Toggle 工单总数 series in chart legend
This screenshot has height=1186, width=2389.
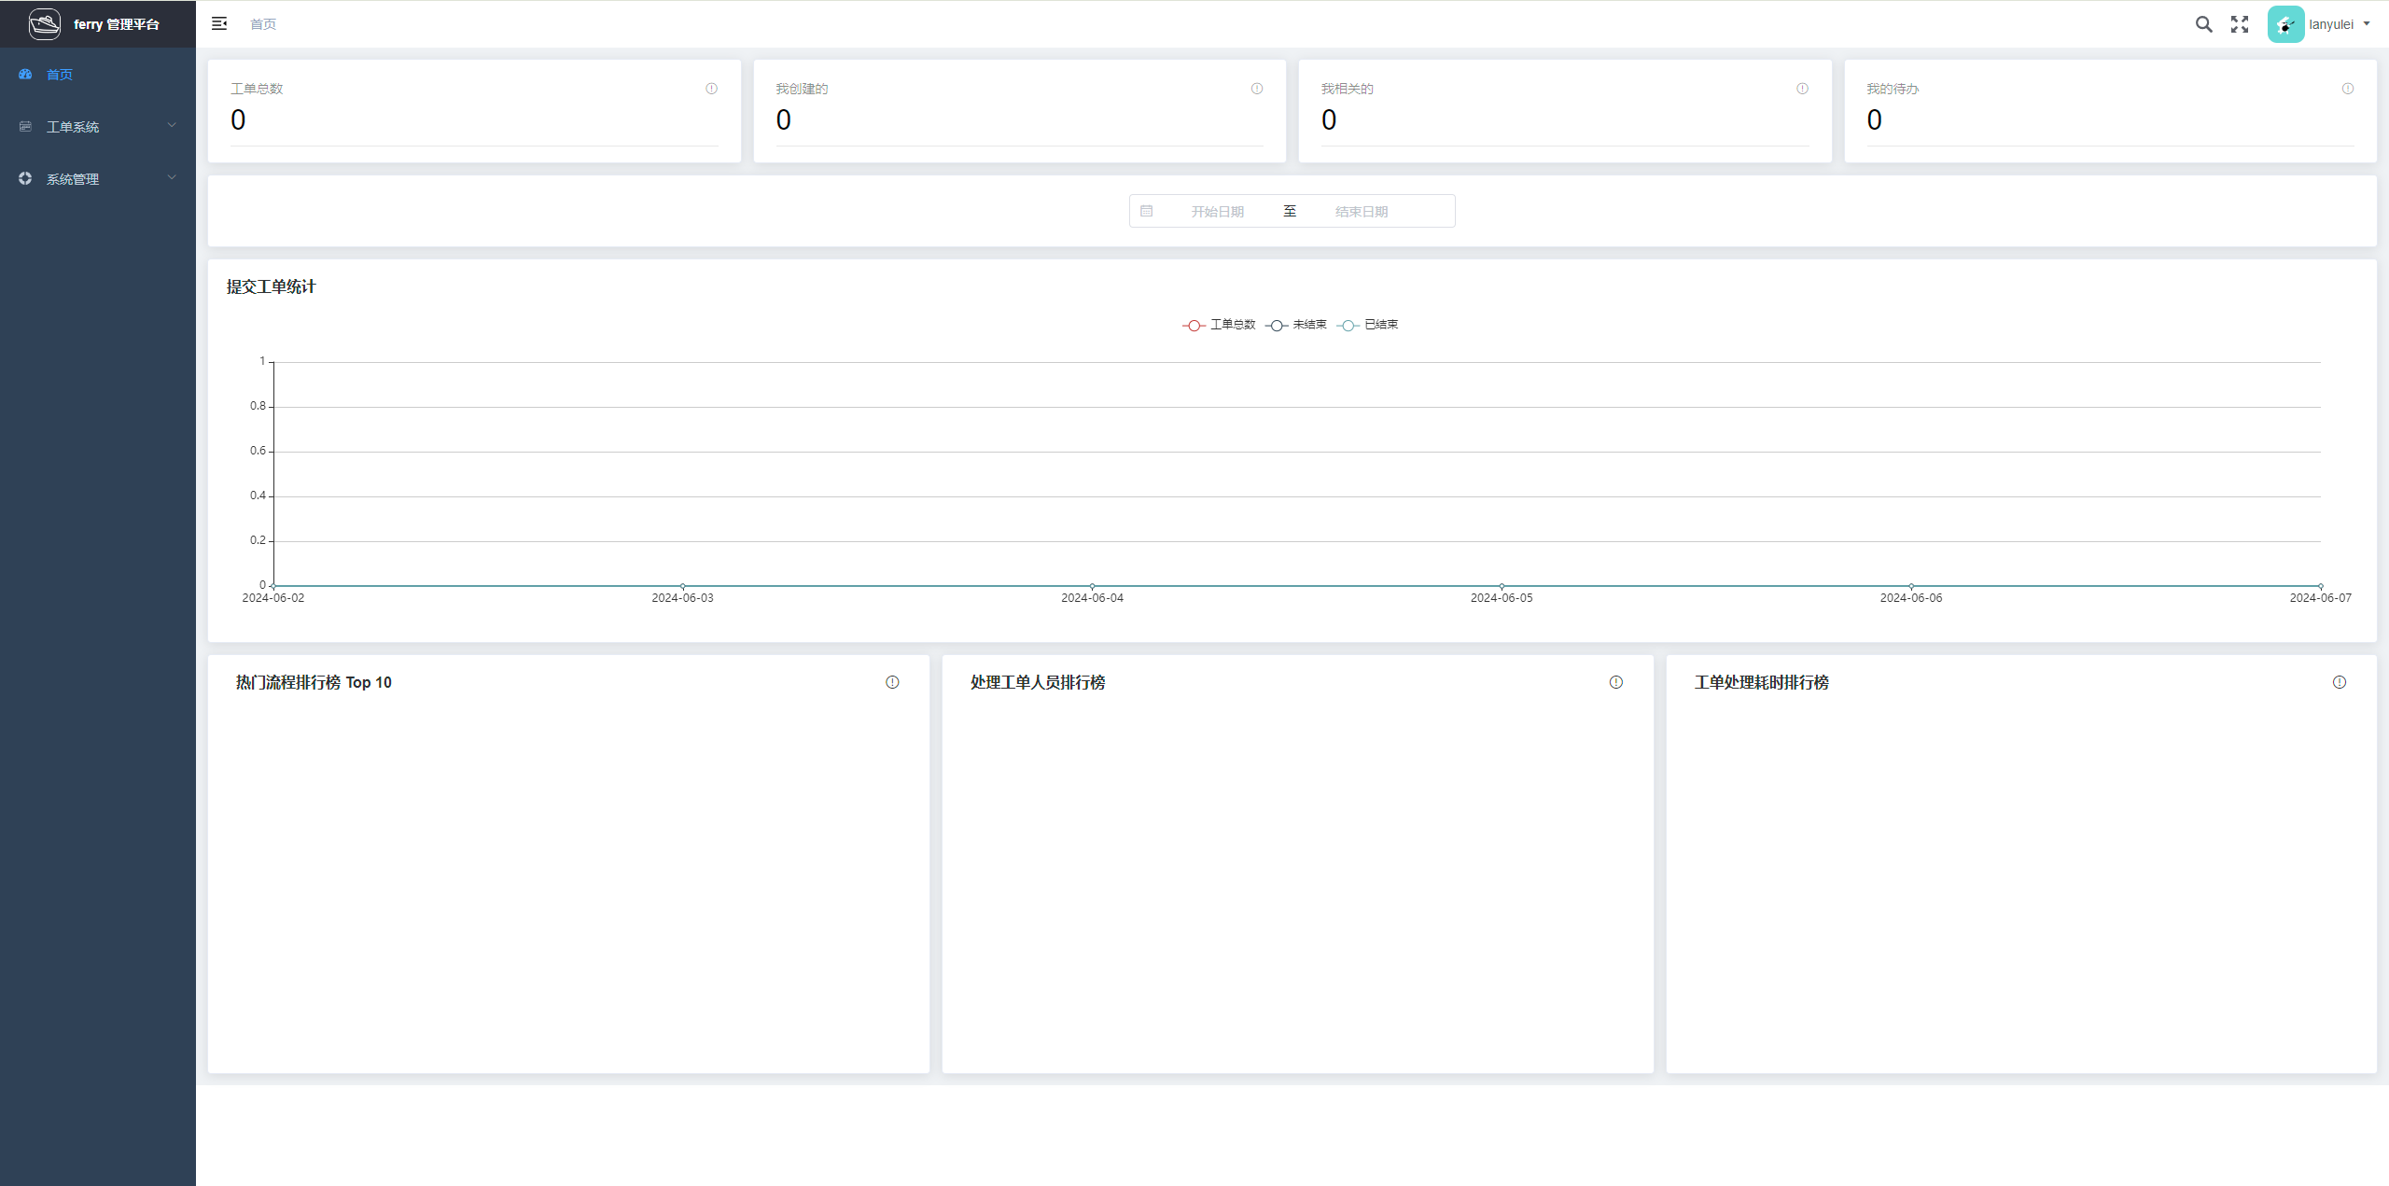[1219, 325]
